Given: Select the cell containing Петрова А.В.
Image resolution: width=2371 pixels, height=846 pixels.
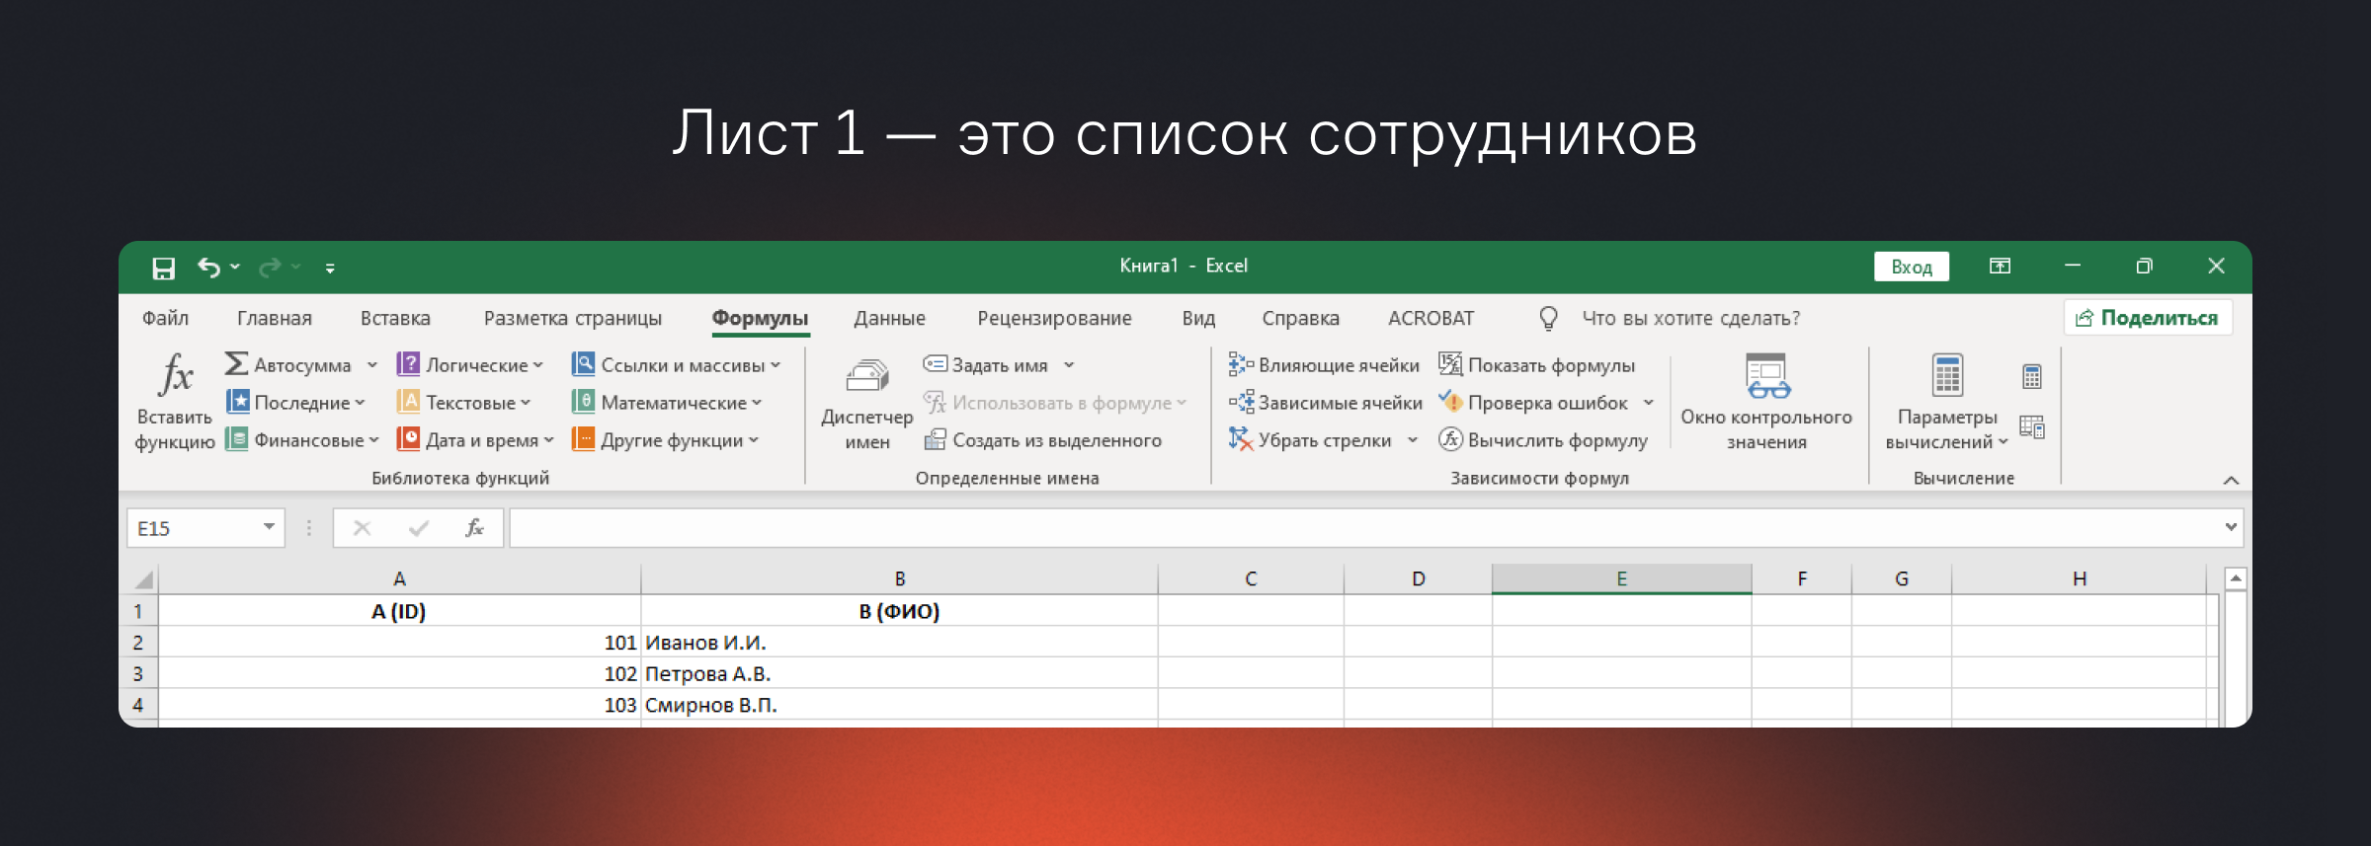Looking at the screenshot, I should (x=898, y=673).
